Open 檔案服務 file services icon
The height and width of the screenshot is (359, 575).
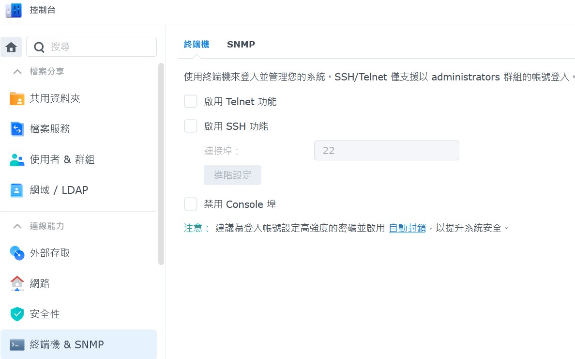(x=17, y=129)
